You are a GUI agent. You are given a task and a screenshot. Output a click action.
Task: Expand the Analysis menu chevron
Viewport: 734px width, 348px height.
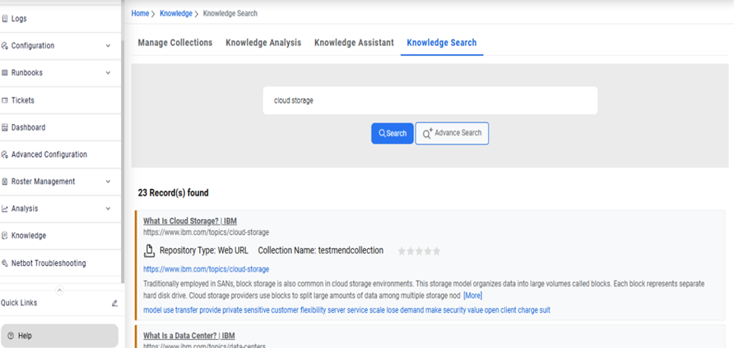tap(108, 208)
